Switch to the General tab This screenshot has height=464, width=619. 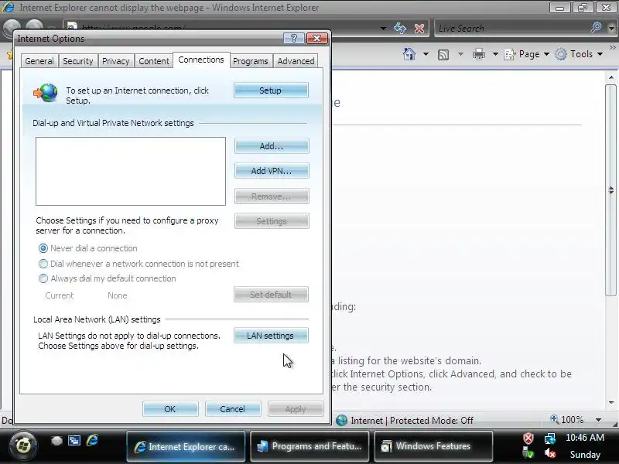pos(39,61)
